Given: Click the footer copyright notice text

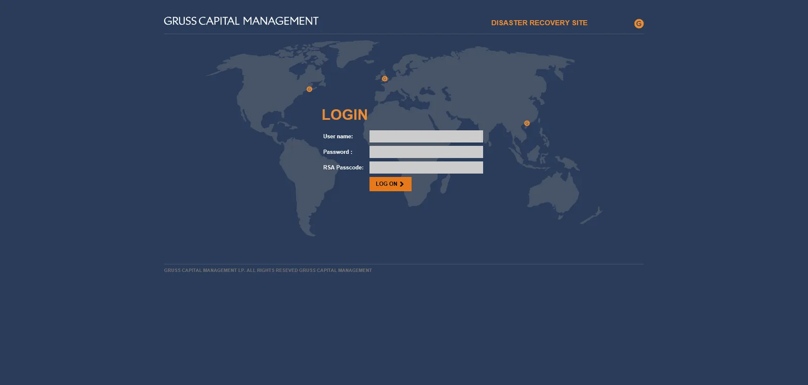Looking at the screenshot, I should tap(268, 270).
